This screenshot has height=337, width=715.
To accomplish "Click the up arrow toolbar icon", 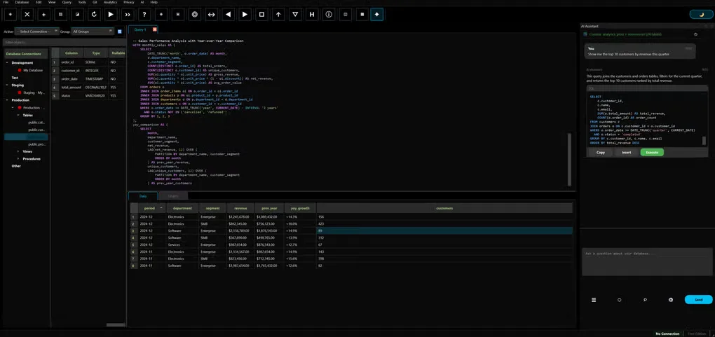I will point(278,15).
